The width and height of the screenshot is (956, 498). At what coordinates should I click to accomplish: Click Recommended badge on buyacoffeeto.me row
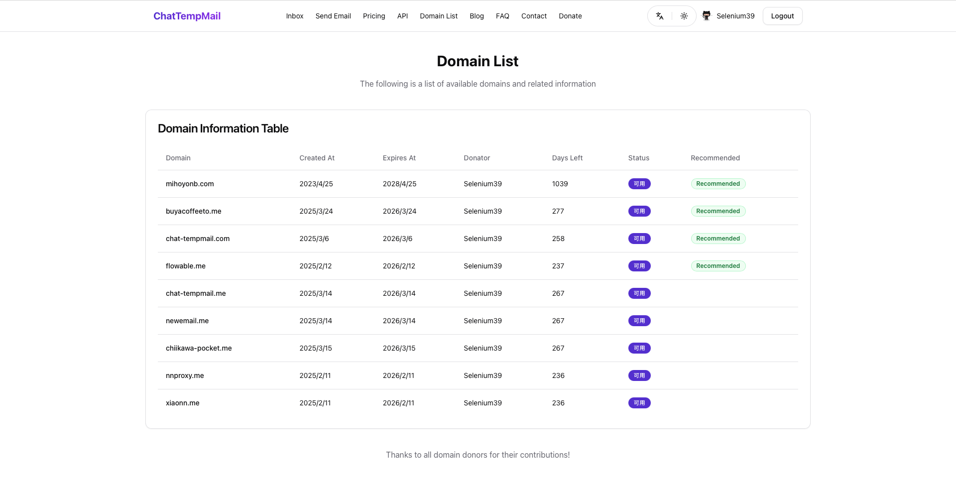click(718, 211)
